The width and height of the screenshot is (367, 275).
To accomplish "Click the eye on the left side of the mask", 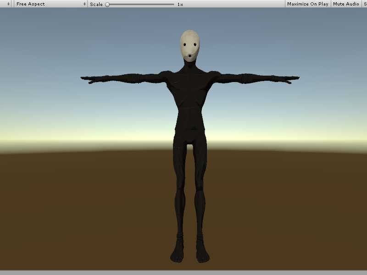I will coord(184,45).
